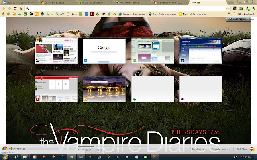Bookmark this page with the star icon
257x160 pixels.
(x=228, y=8)
